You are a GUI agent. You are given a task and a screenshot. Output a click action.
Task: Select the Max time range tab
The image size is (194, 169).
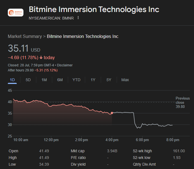pos(125,80)
